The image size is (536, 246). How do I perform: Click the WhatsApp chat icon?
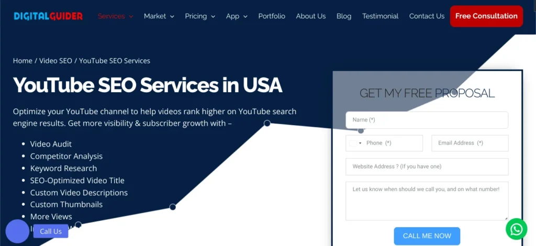pyautogui.click(x=516, y=229)
